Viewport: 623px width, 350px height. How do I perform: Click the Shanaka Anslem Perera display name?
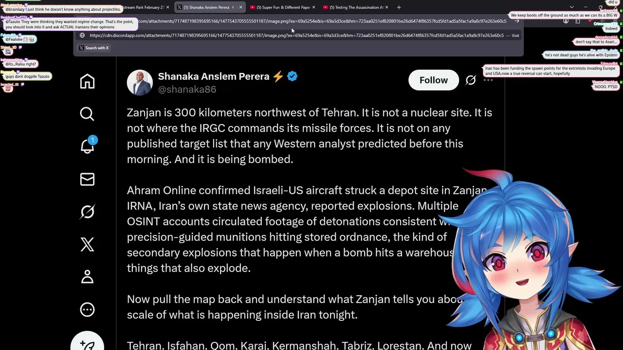point(213,76)
